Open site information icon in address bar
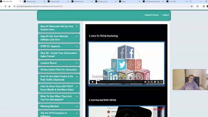This screenshot has height=117, width=208. pyautogui.click(x=14, y=6)
